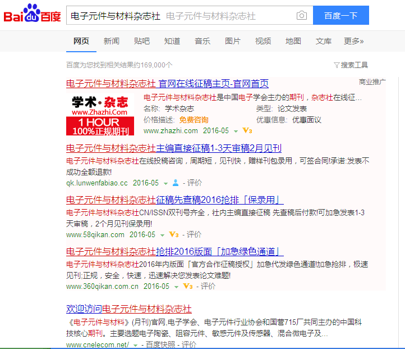This screenshot has height=349, width=405.
Task: Switch to the 视频 tab
Action: (x=263, y=41)
